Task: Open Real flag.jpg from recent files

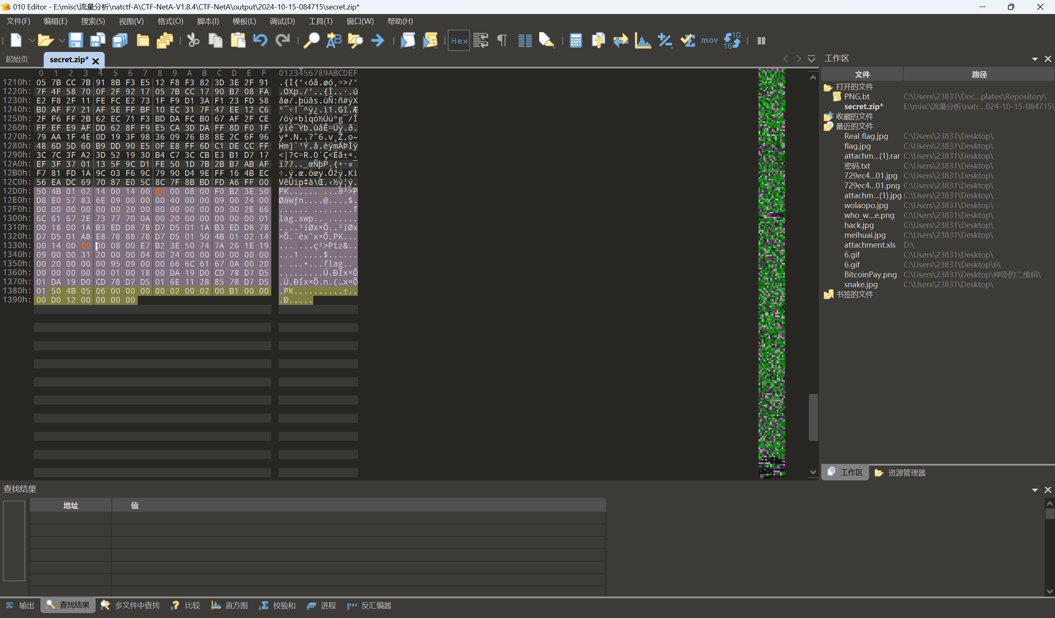Action: pos(866,136)
